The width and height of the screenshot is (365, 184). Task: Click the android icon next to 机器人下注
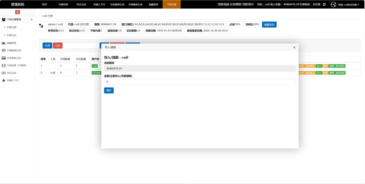click(4, 80)
